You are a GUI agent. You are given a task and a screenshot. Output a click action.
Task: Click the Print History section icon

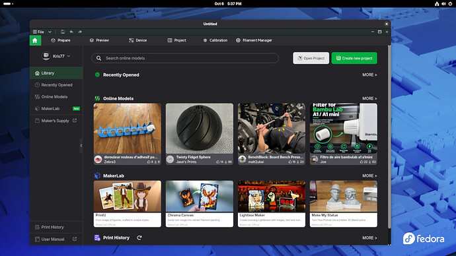click(97, 238)
